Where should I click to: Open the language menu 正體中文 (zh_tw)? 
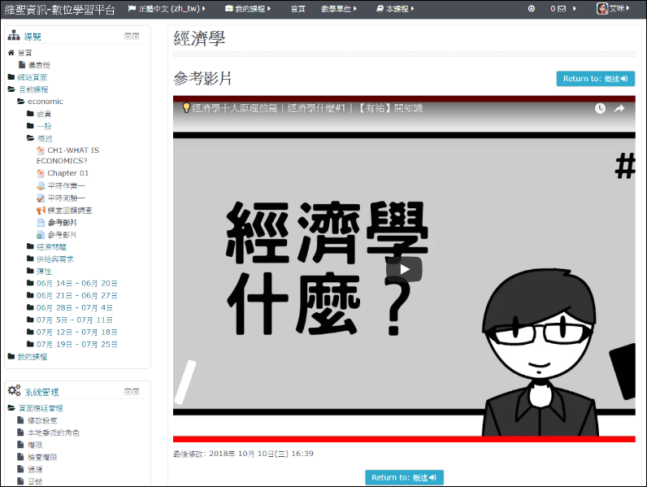167,9
